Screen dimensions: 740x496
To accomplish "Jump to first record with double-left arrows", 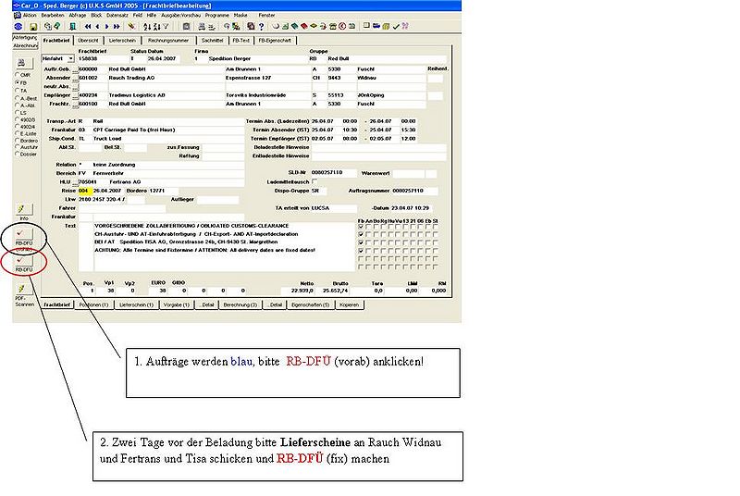I will pyautogui.click(x=88, y=27).
